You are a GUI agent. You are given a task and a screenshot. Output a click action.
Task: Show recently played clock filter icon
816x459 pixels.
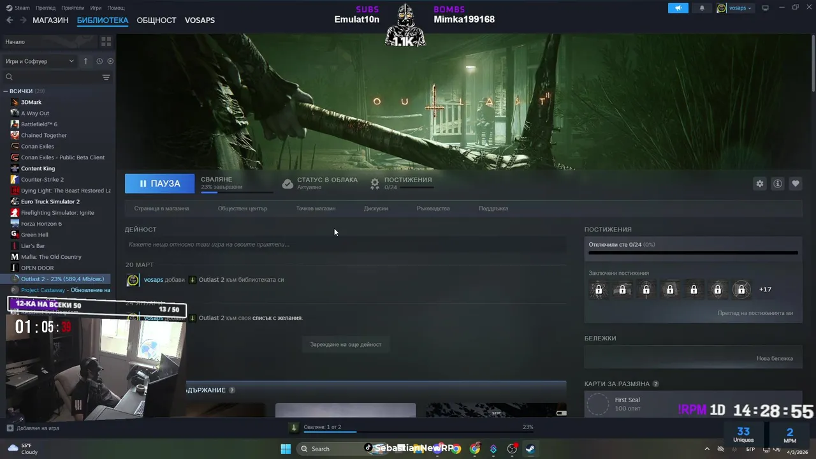pyautogui.click(x=99, y=61)
